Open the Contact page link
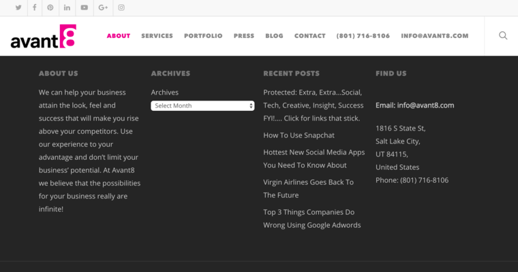This screenshot has width=518, height=272. [310, 36]
